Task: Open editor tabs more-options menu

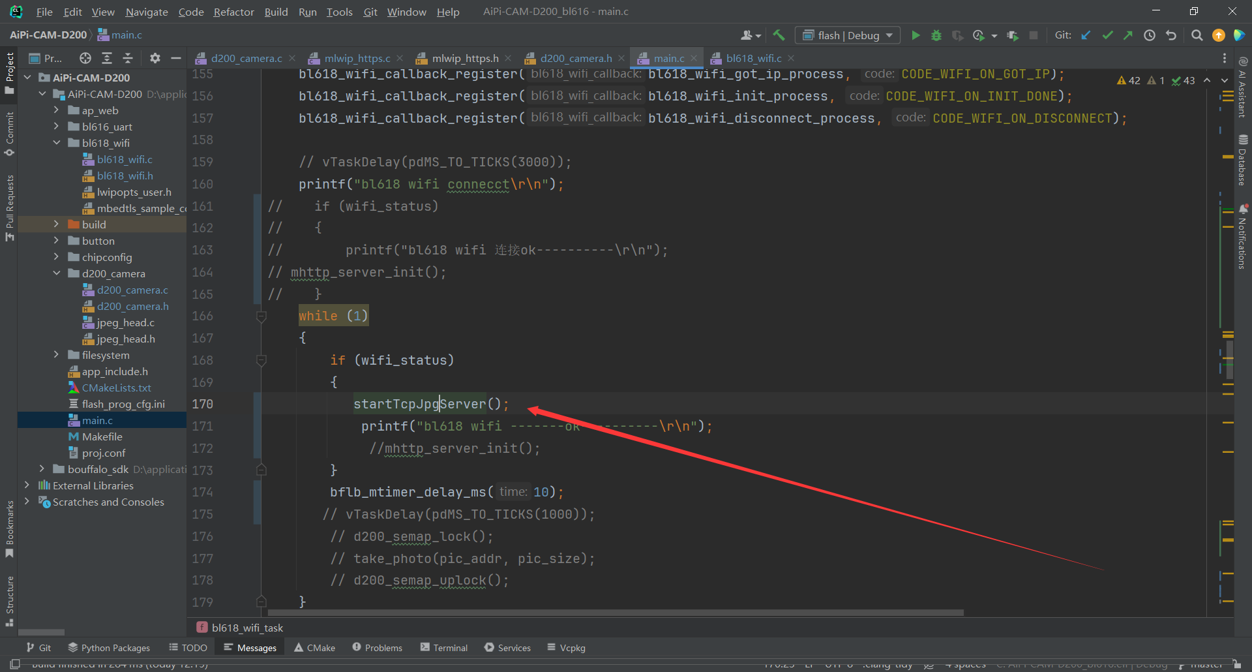Action: (1225, 58)
